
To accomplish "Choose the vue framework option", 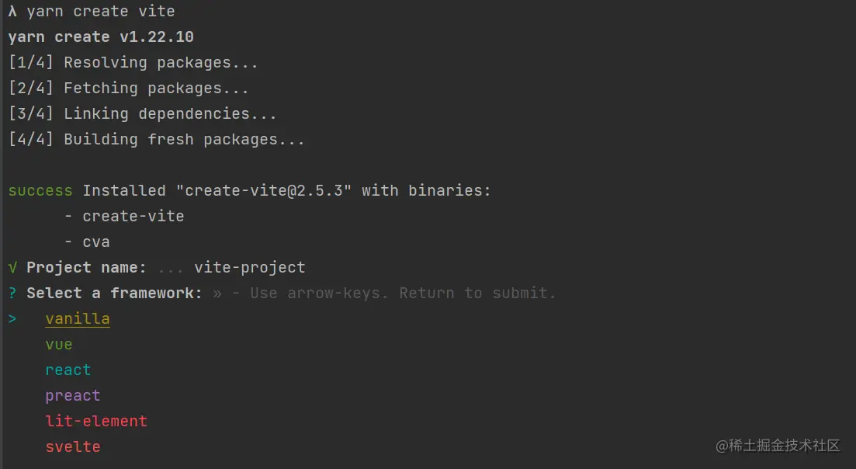I will pyautogui.click(x=59, y=345).
